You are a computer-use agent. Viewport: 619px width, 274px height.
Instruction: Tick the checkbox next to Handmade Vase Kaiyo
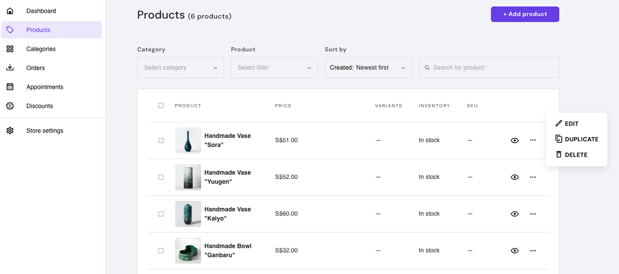click(x=161, y=213)
